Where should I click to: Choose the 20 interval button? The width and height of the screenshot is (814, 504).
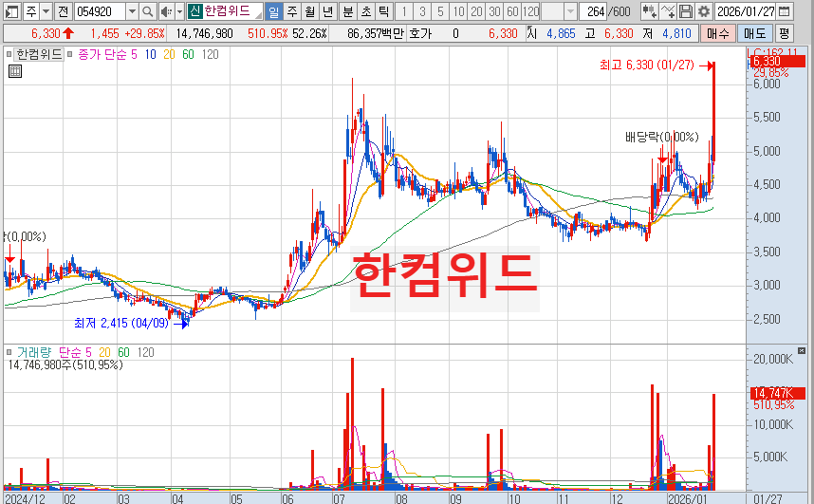476,10
